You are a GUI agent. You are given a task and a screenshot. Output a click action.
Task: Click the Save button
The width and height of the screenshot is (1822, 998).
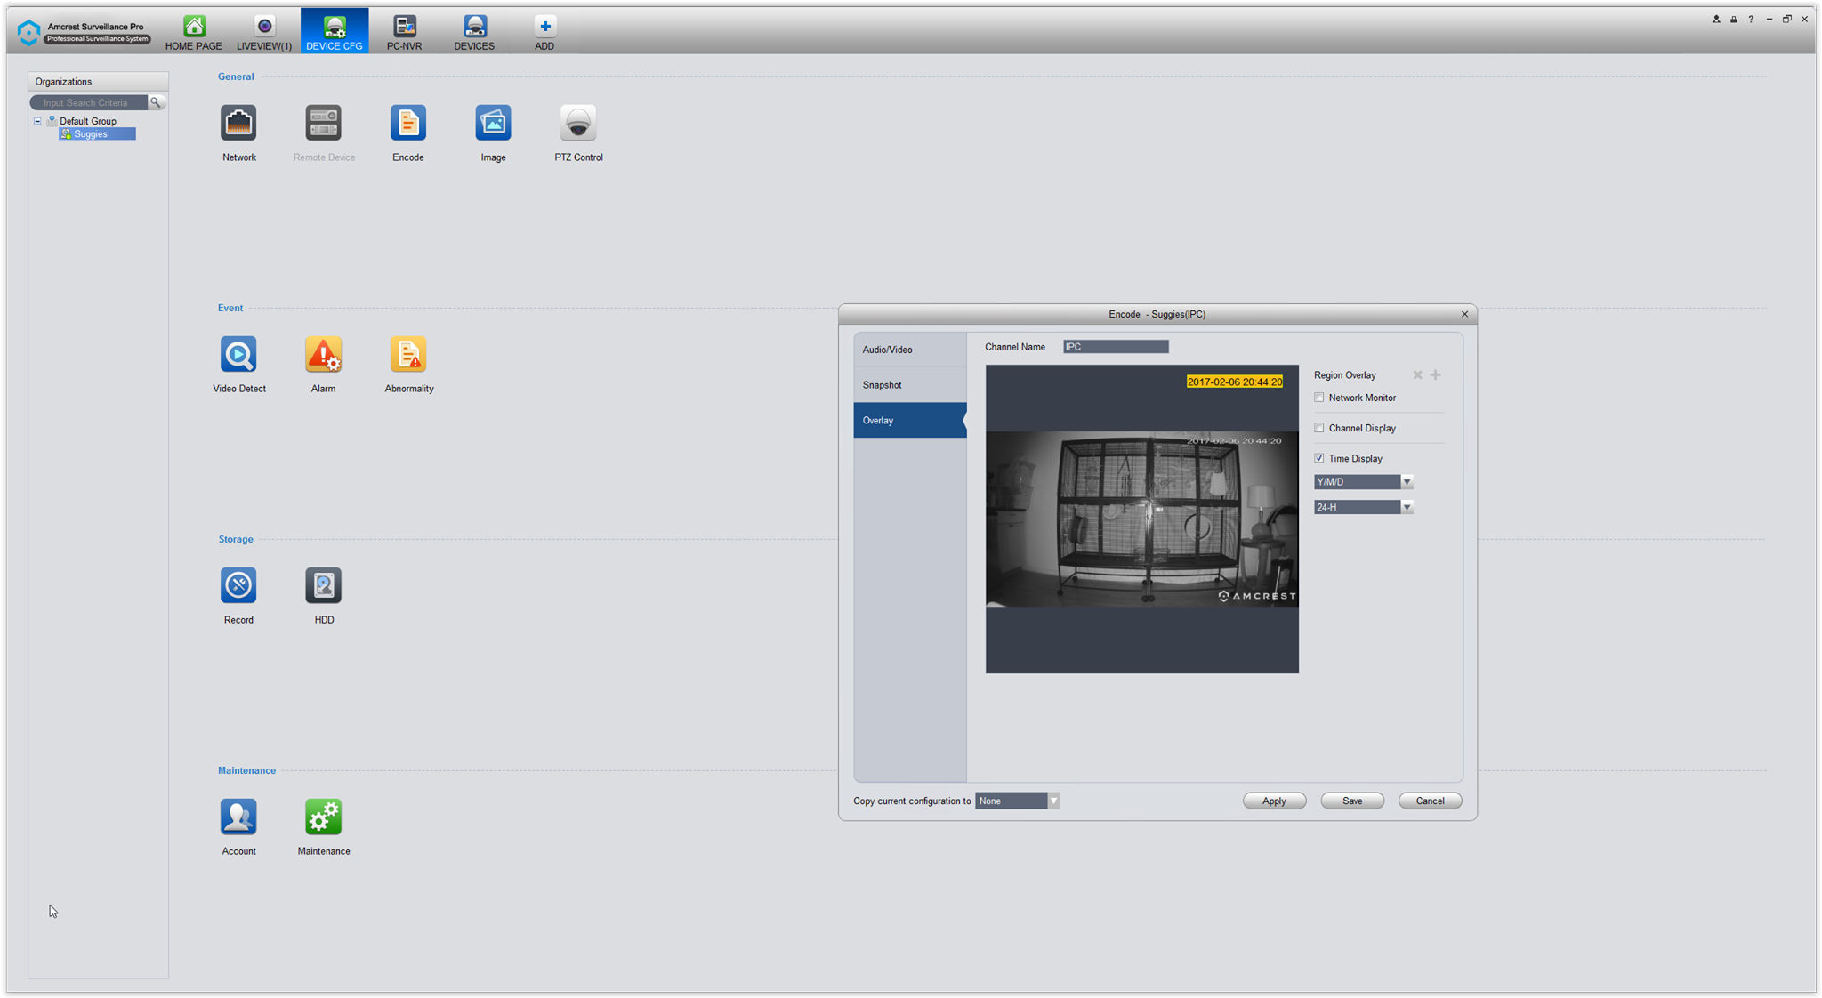pyautogui.click(x=1352, y=801)
